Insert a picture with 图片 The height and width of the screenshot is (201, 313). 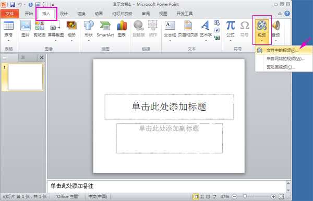26,29
